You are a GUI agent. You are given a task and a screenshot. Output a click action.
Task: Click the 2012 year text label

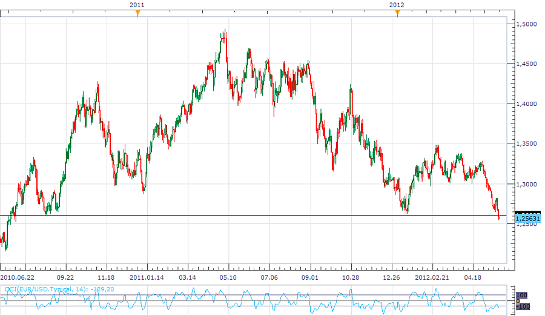tap(397, 4)
